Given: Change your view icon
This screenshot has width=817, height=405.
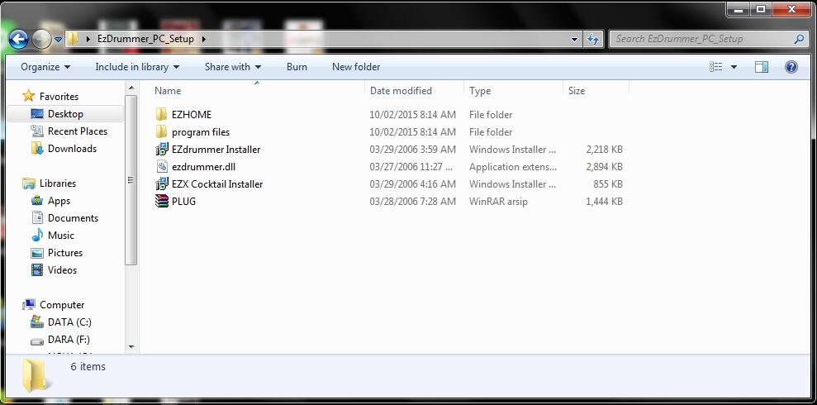Looking at the screenshot, I should (x=716, y=67).
